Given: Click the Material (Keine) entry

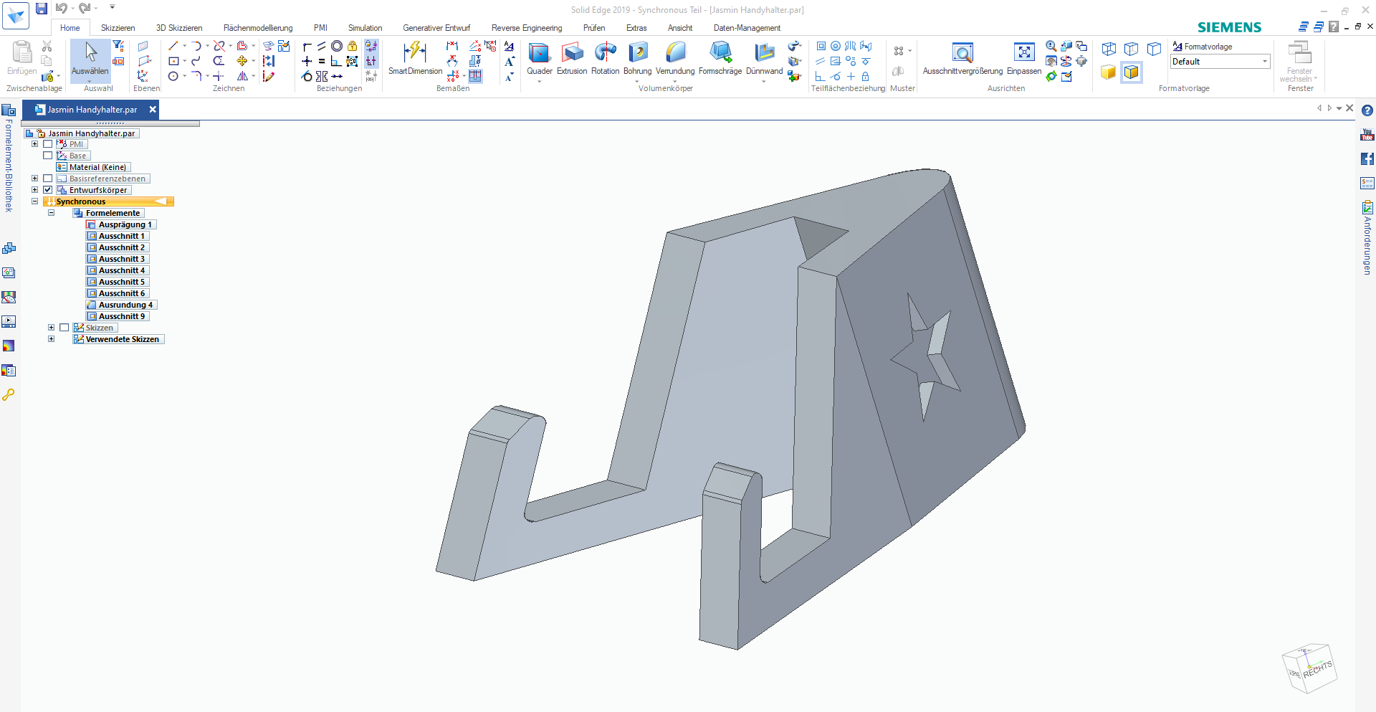Looking at the screenshot, I should pos(93,167).
